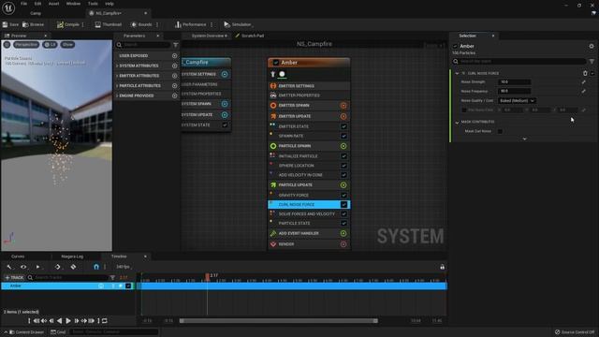Viewport: 599px width, 337px height.
Task: Toggle Add Velocity In Cone module
Action: point(343,175)
